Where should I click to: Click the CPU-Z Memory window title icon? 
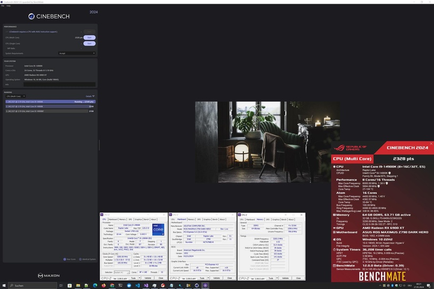(x=239, y=215)
